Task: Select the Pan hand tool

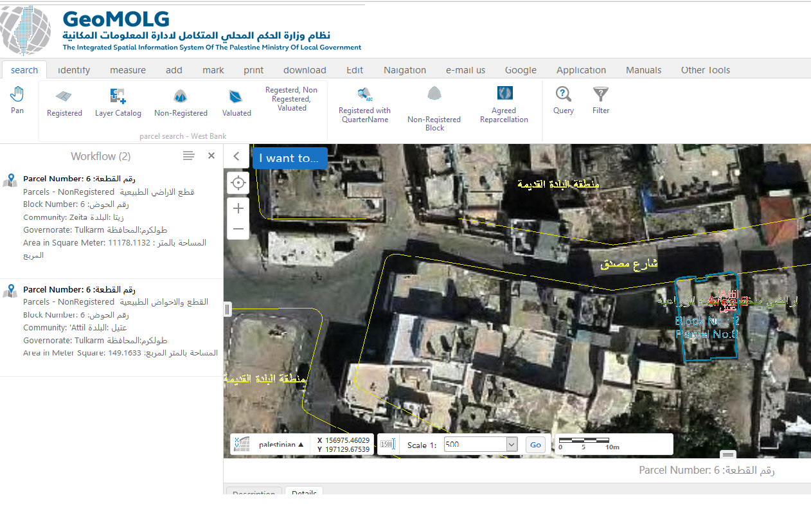Action: (17, 101)
